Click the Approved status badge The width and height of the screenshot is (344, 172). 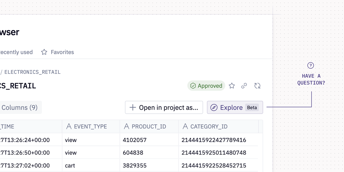206,86
